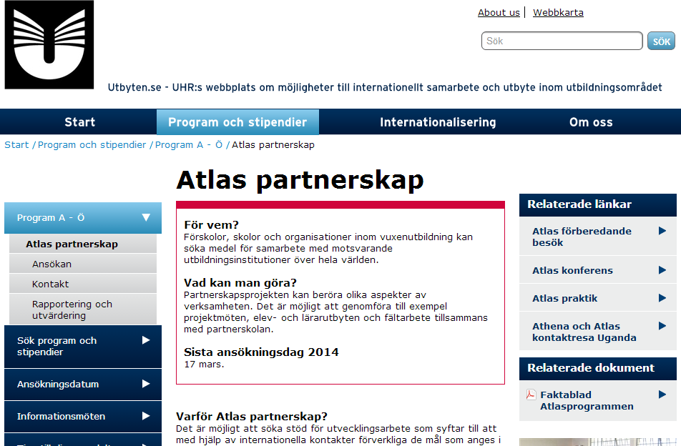Image resolution: width=681 pixels, height=446 pixels.
Task: Click the Utbyten.se site tagline text
Action: [385, 87]
